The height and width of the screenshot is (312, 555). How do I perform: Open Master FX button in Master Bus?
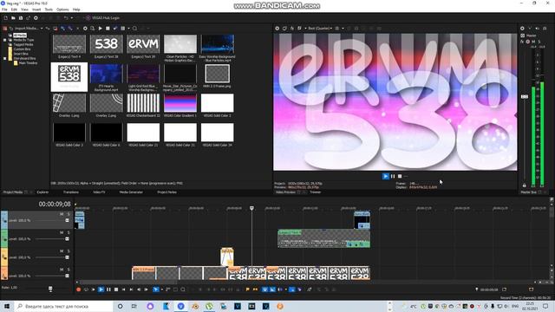[x=522, y=42]
